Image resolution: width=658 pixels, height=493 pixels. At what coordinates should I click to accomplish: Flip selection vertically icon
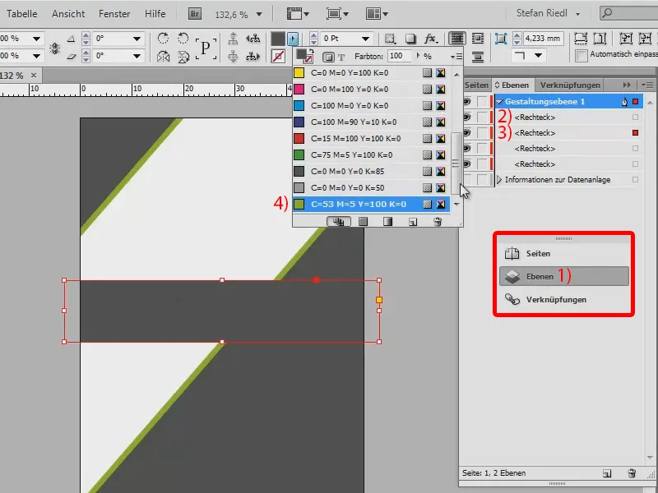click(183, 56)
